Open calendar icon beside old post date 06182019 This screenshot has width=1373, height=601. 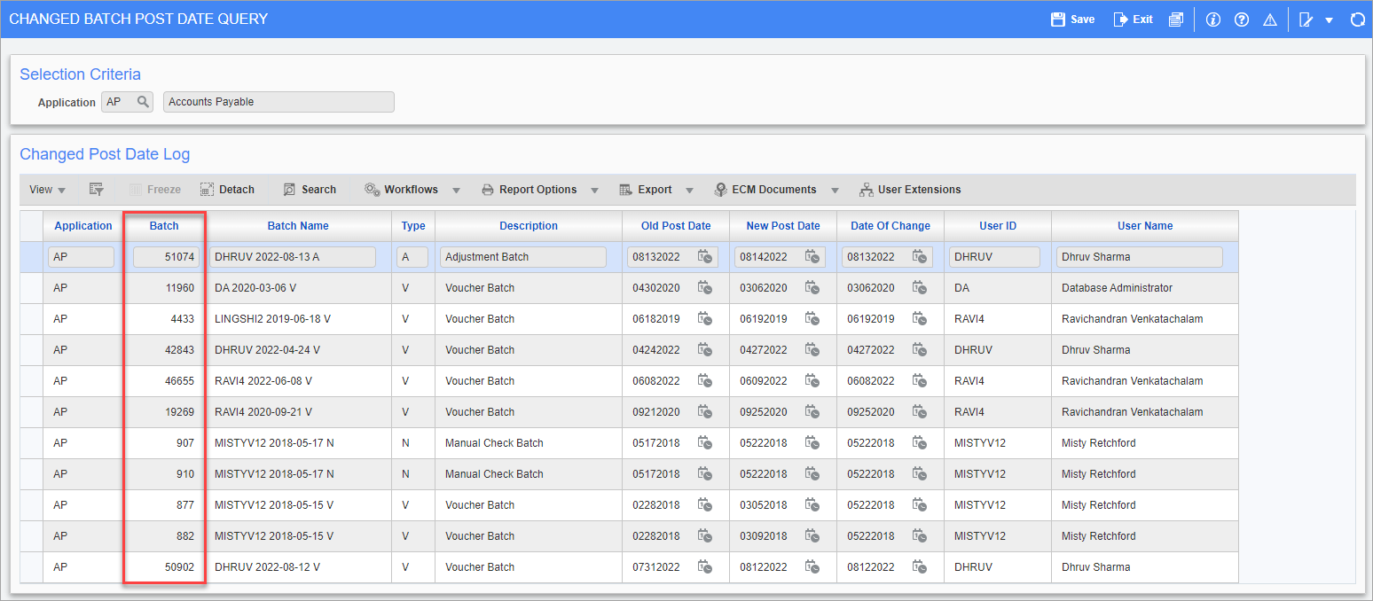click(705, 319)
